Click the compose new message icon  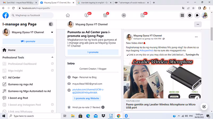204,107
